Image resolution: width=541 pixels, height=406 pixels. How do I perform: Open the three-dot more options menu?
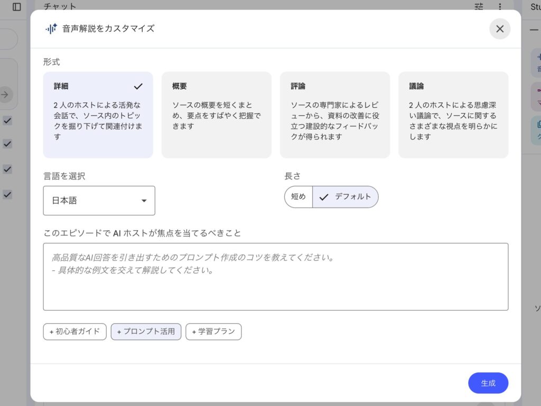500,7
